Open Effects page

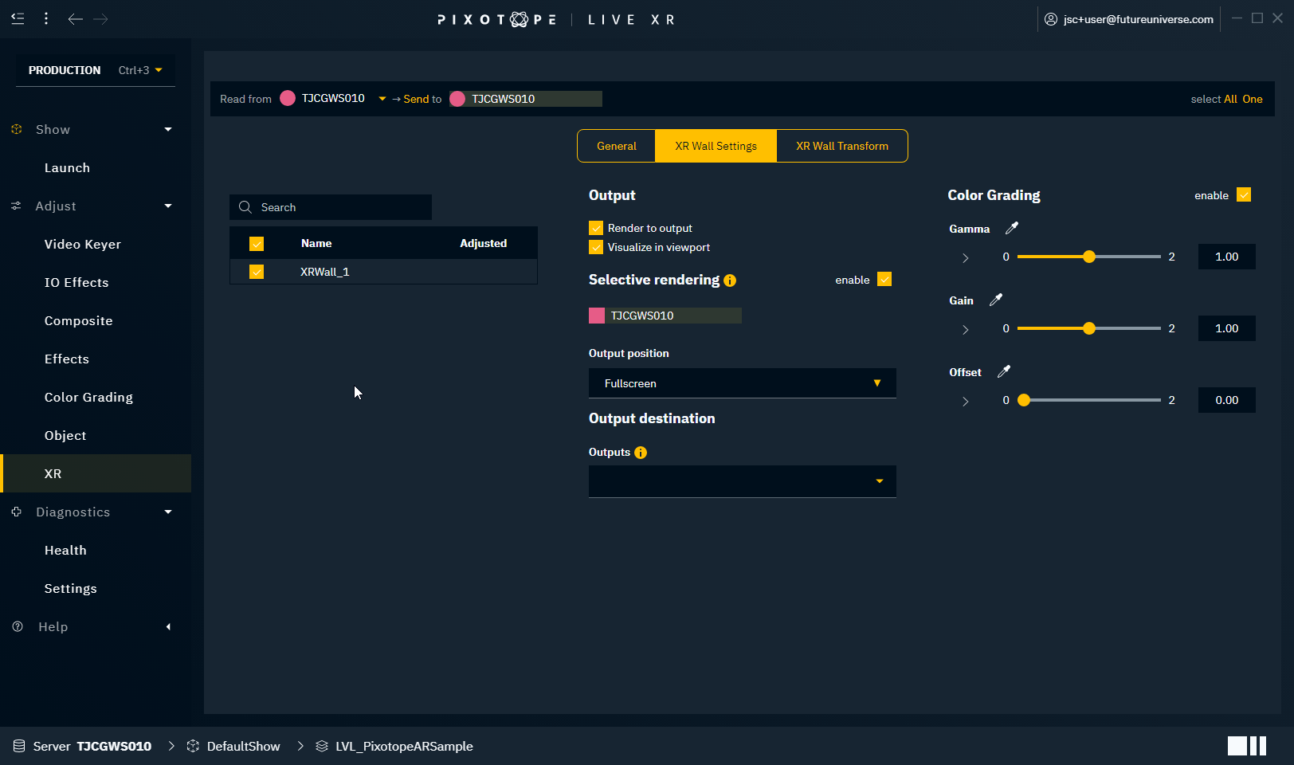point(67,359)
